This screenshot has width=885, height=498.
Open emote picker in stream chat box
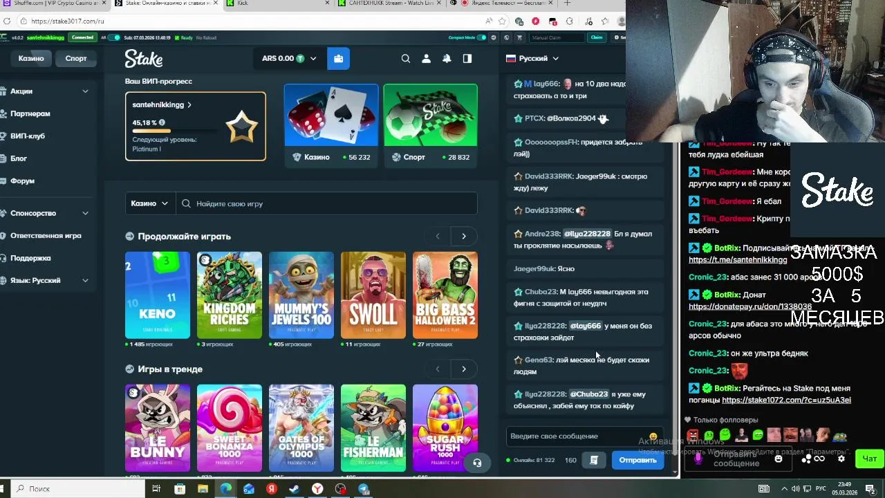779,459
